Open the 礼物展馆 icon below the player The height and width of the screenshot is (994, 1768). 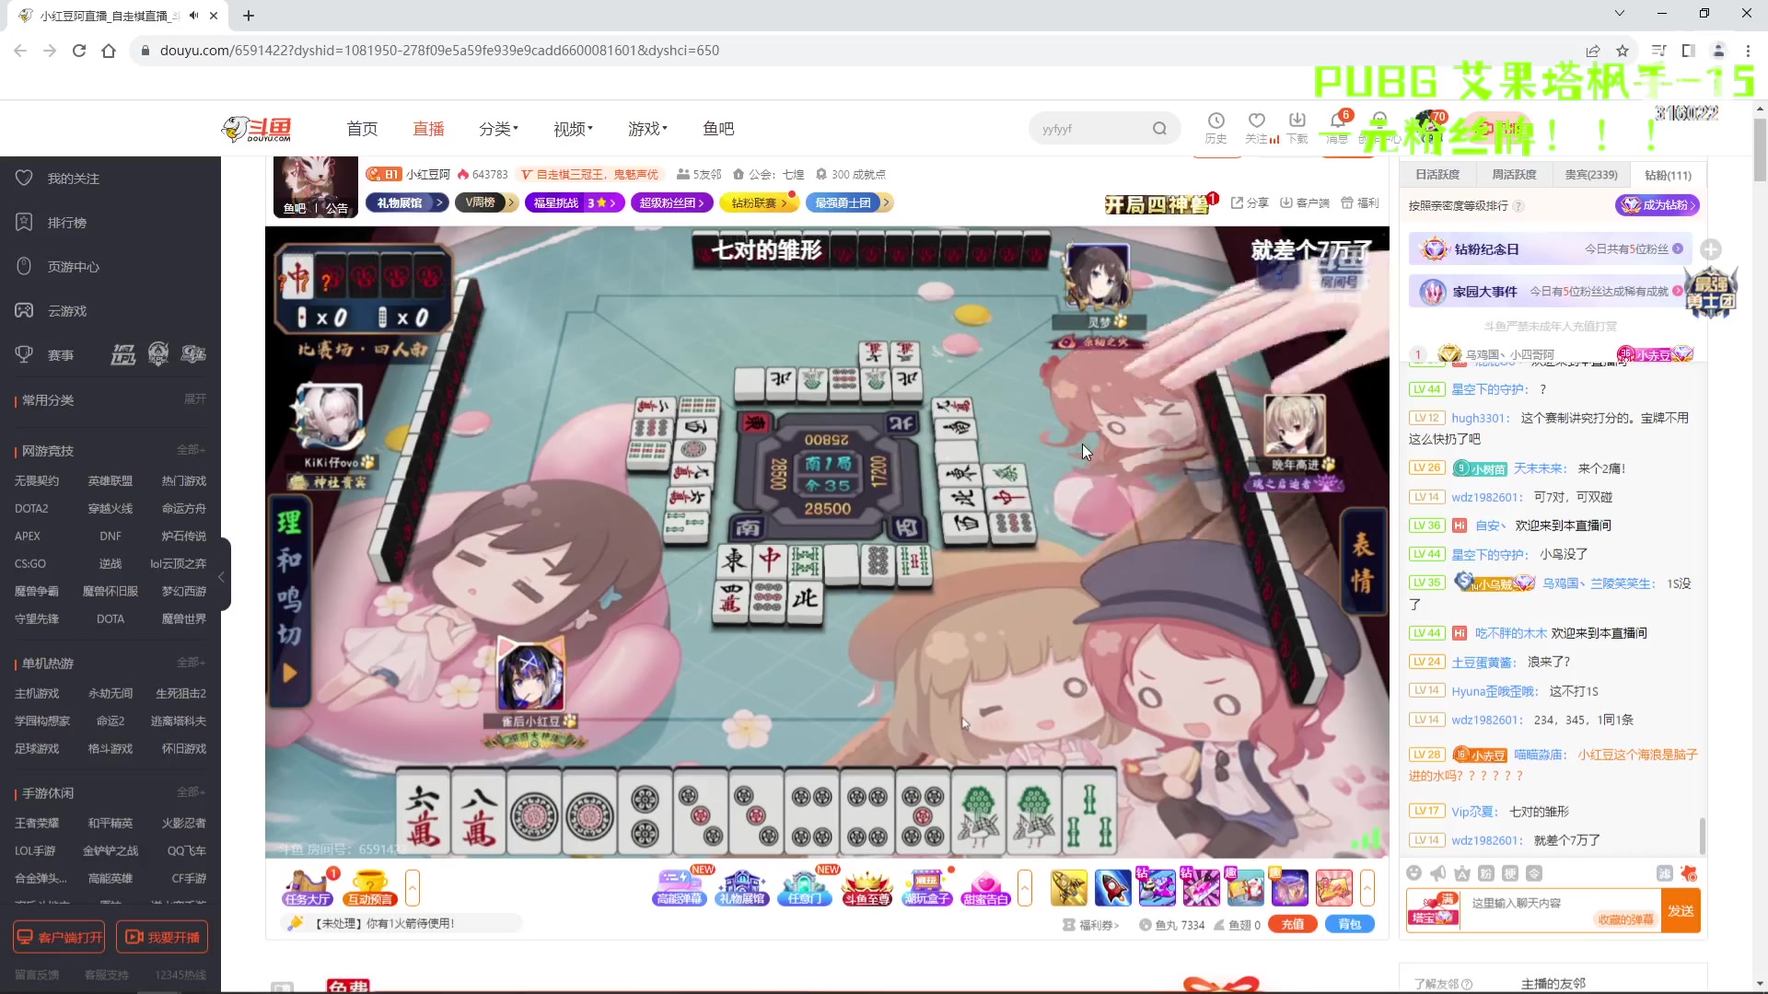point(742,888)
